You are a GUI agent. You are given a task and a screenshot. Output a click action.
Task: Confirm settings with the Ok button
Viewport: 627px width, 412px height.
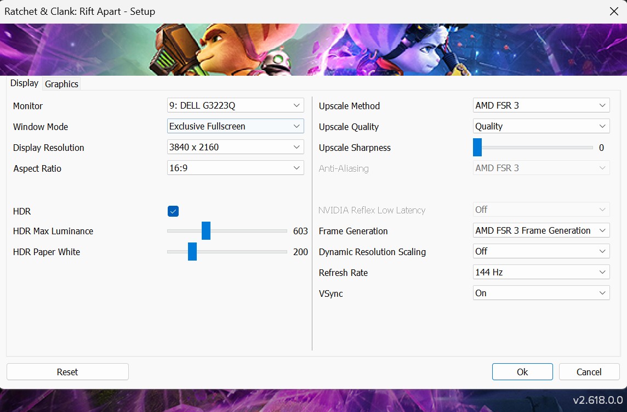[522, 372]
